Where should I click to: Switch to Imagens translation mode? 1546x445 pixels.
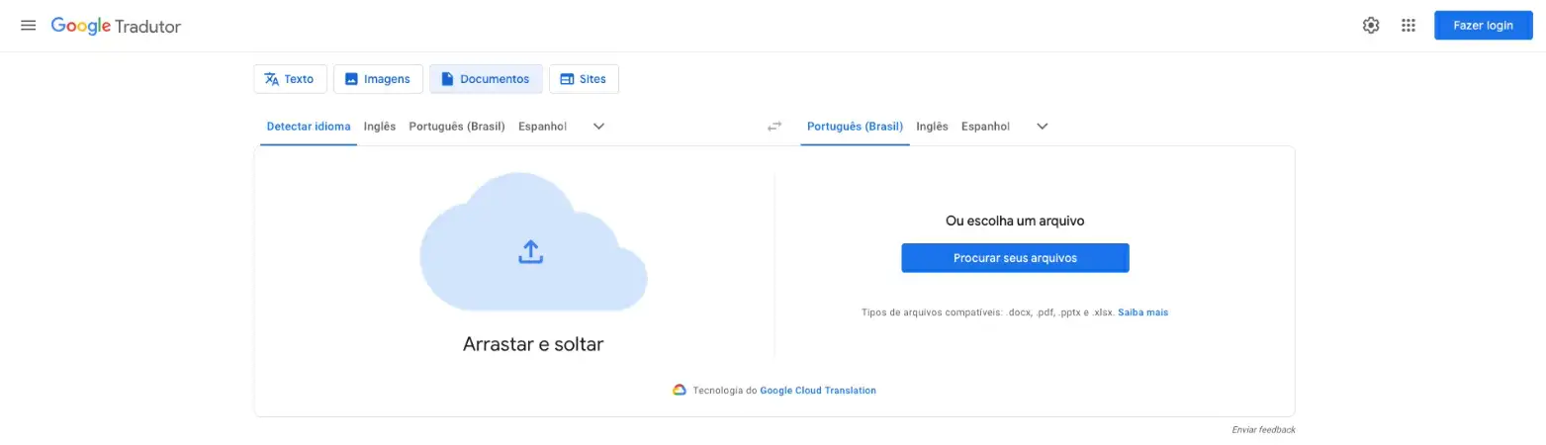(378, 79)
